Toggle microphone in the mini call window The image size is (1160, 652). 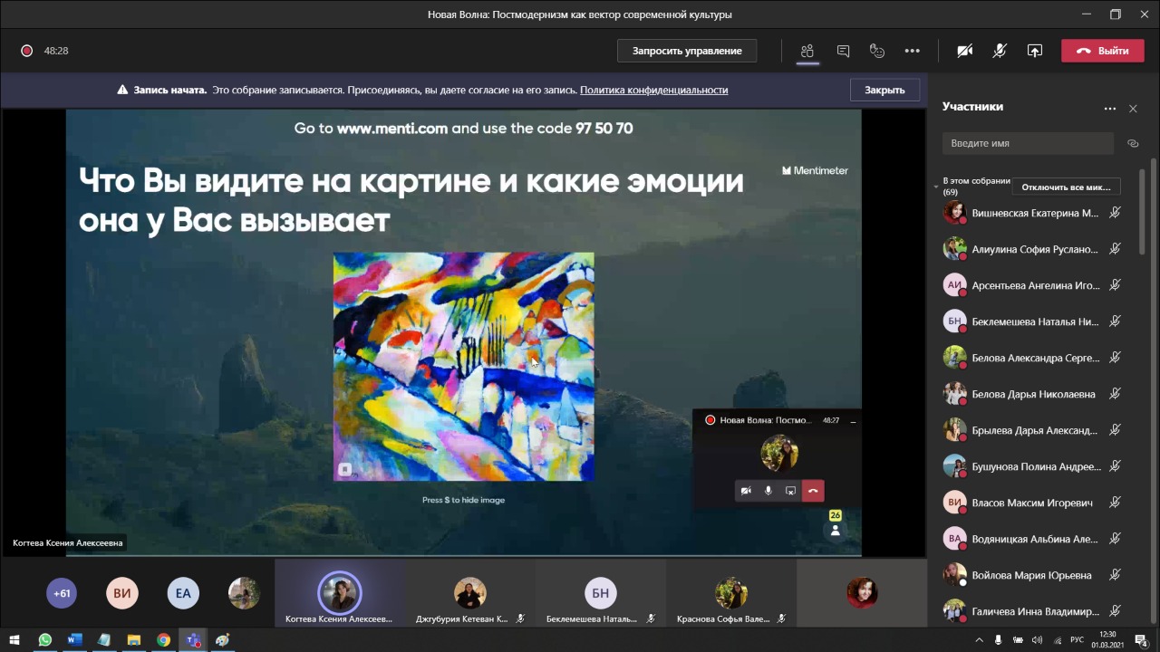pos(768,491)
